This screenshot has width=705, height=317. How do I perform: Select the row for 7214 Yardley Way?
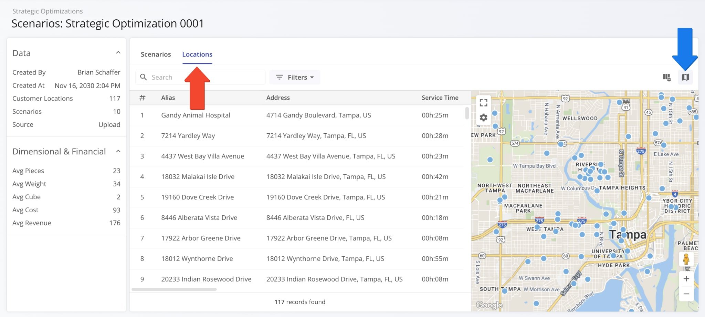(x=188, y=135)
